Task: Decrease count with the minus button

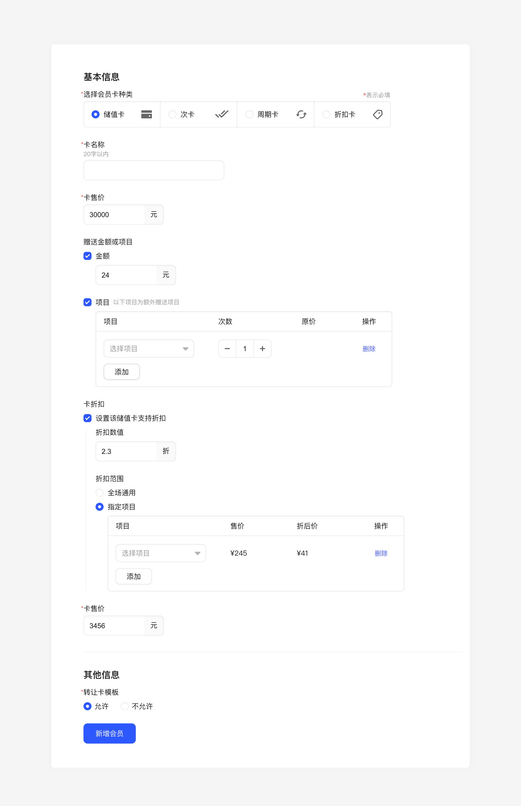Action: [227, 349]
